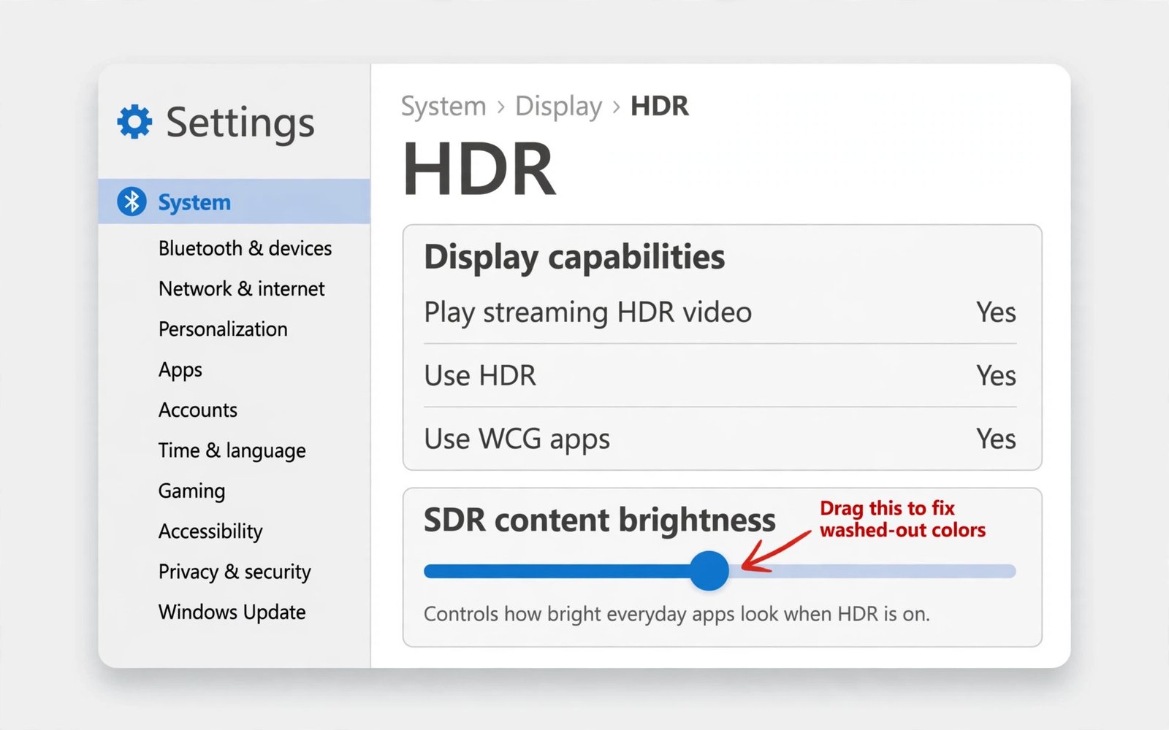The image size is (1169, 730).
Task: Click the Display capabilities heading
Action: point(574,258)
